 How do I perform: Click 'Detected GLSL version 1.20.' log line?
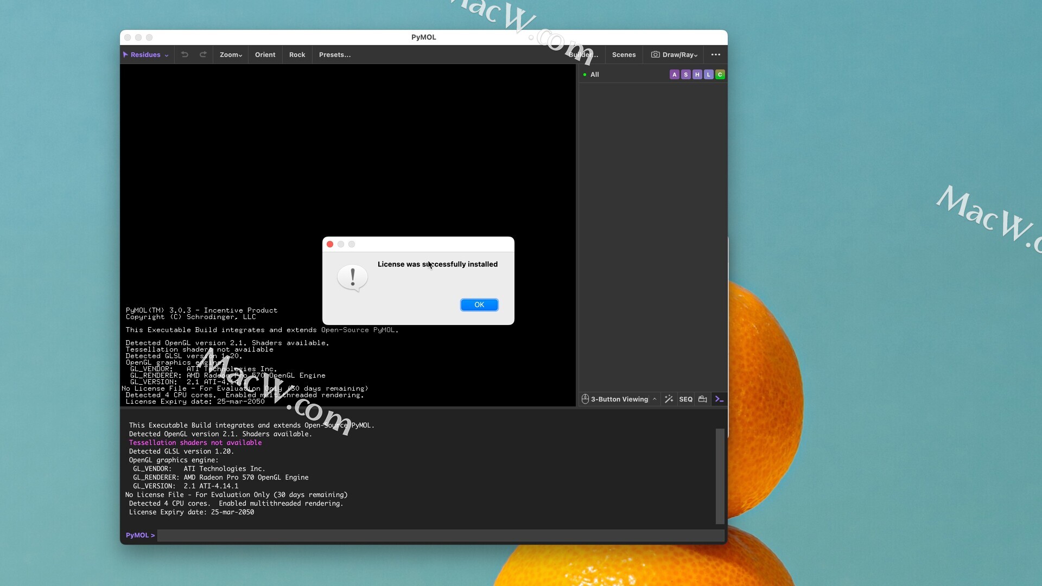181,451
